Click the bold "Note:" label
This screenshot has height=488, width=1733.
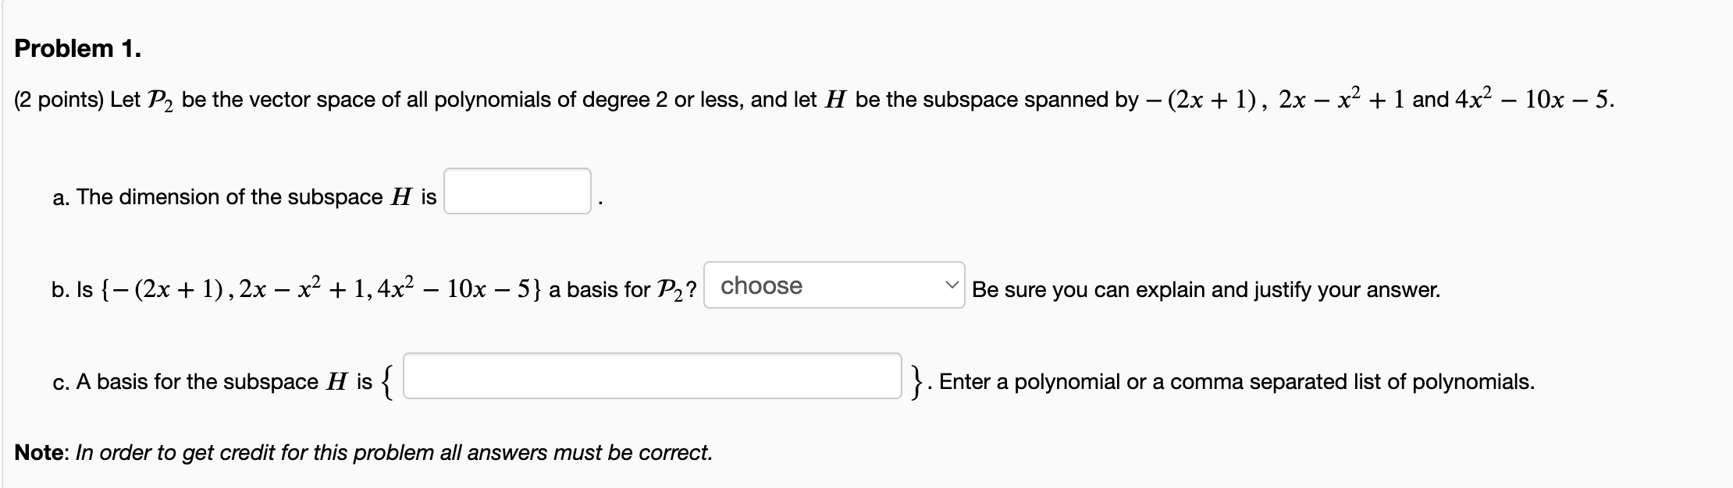[x=42, y=453]
